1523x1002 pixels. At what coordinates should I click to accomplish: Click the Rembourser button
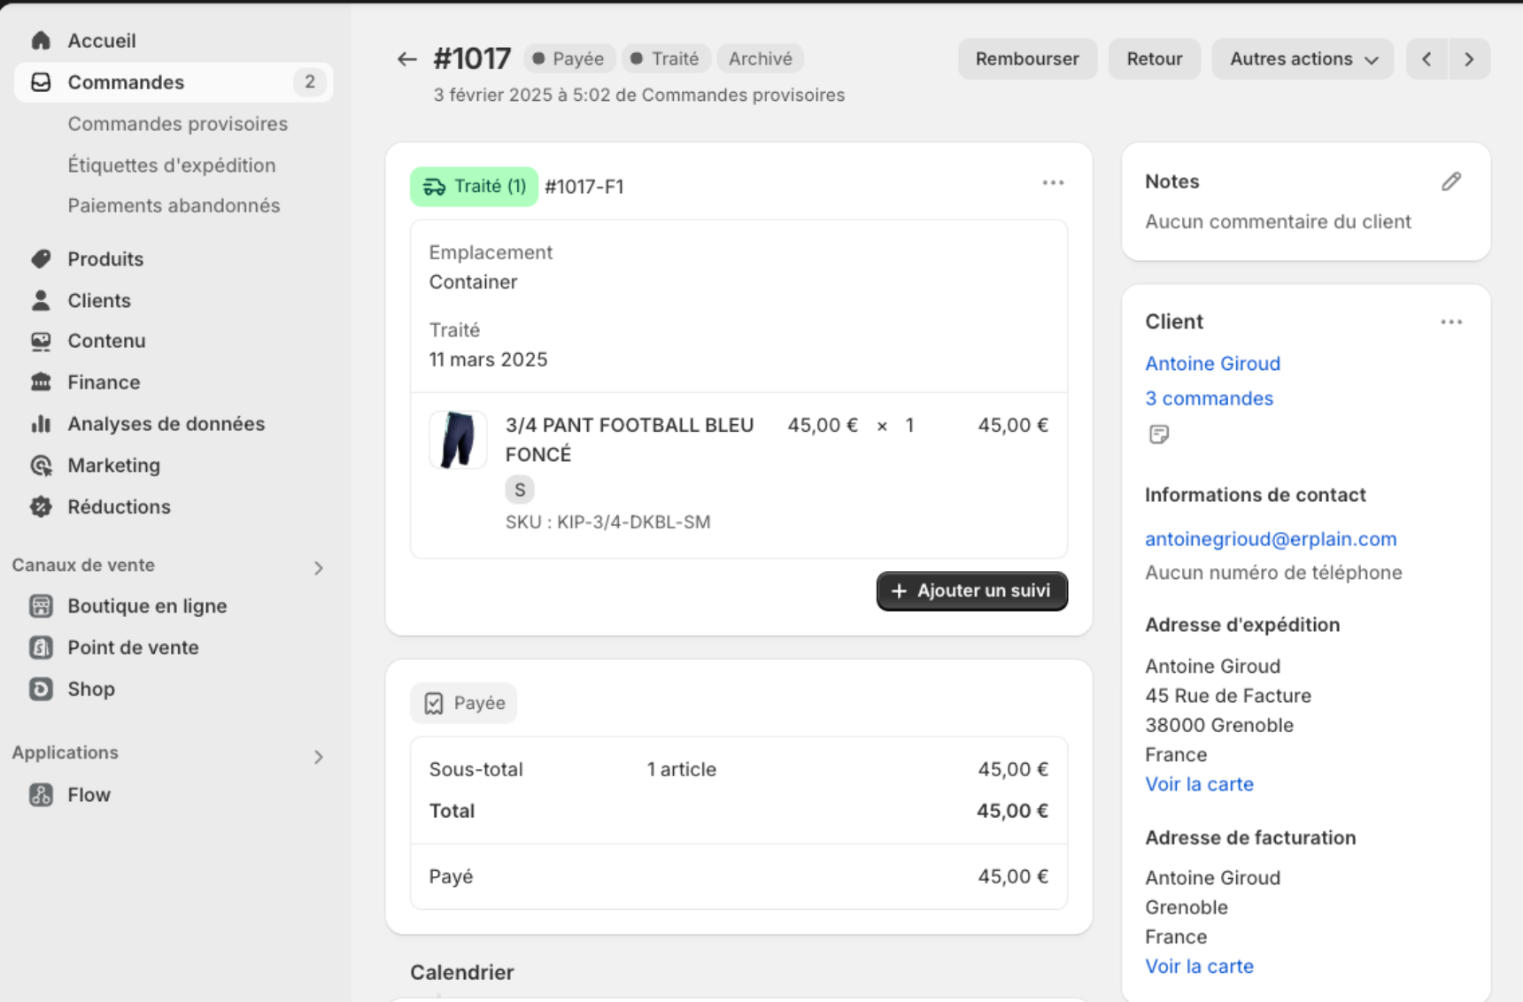click(x=1026, y=59)
